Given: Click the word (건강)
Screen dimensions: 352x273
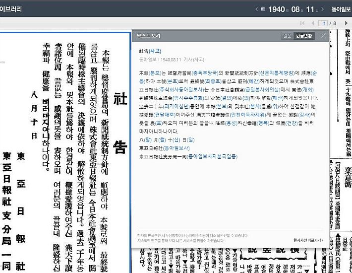Looking at the screenshot, I should [x=292, y=123].
